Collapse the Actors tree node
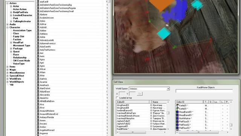Screen dimensions: 241x136 8,3
